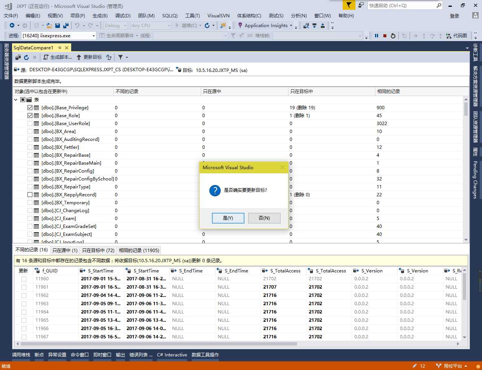Image resolution: width=482 pixels, height=370 pixels.
Task: Click the save file icon
Action: (x=58, y=25)
